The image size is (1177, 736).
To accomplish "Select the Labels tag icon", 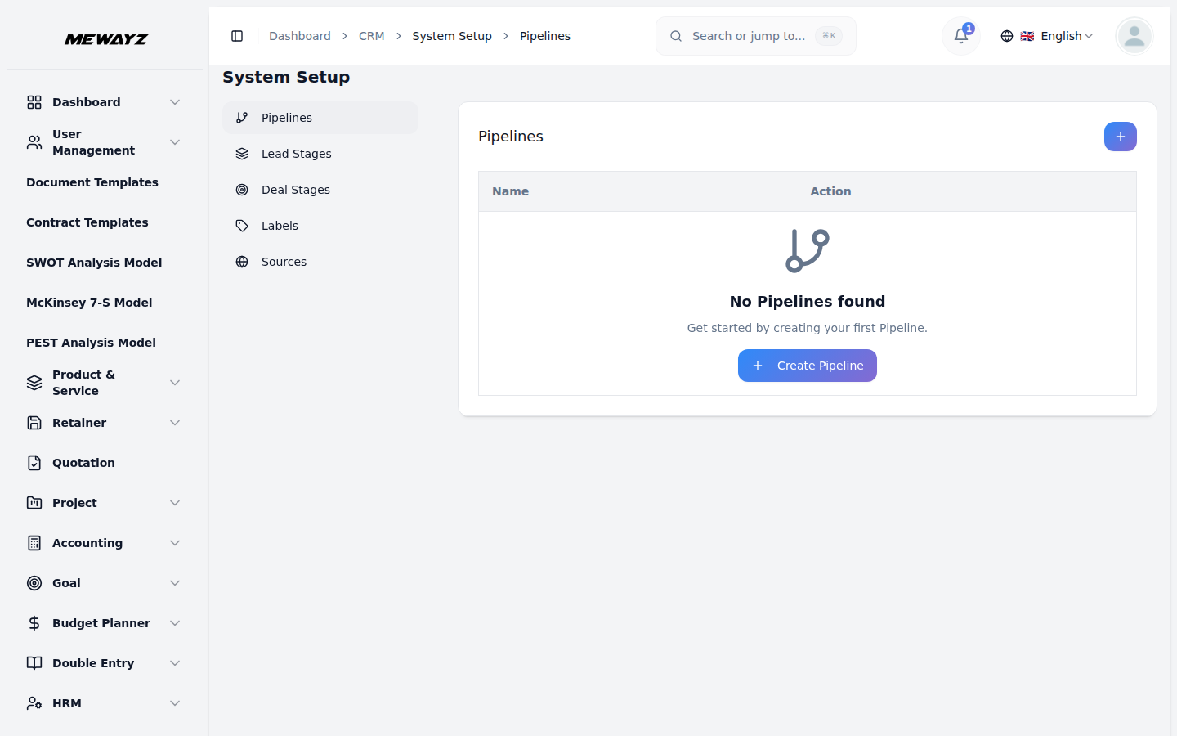I will pos(241,225).
